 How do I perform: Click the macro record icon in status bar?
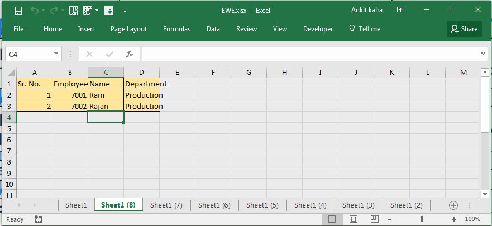pos(37,219)
